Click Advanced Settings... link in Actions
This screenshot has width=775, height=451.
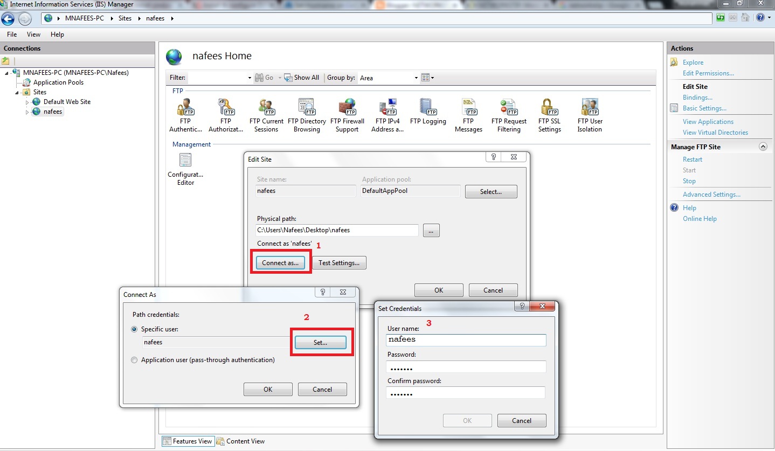click(711, 195)
